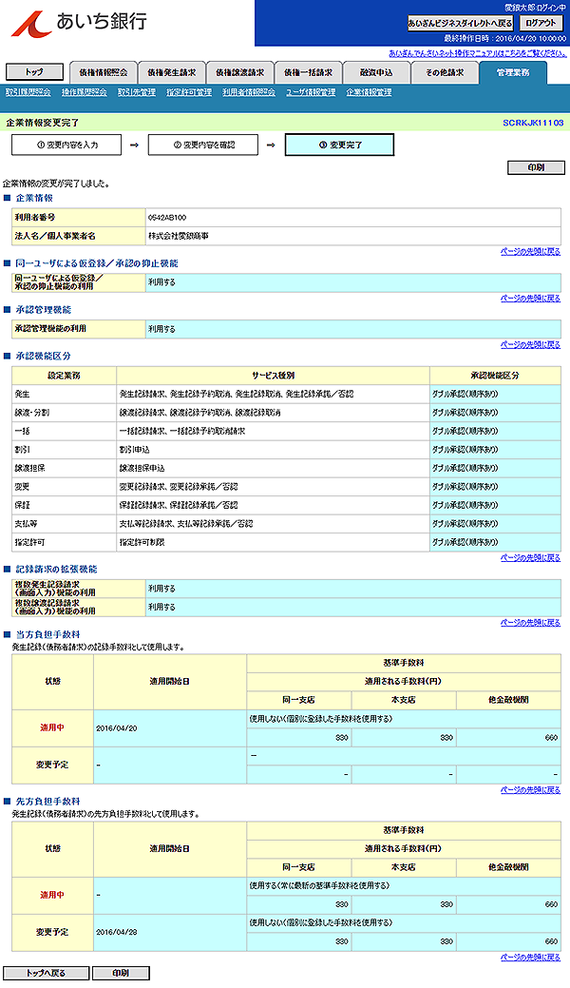Return via あいぎんビジネスダイレクトへ戻る button
The width and height of the screenshot is (570, 988).
(461, 24)
